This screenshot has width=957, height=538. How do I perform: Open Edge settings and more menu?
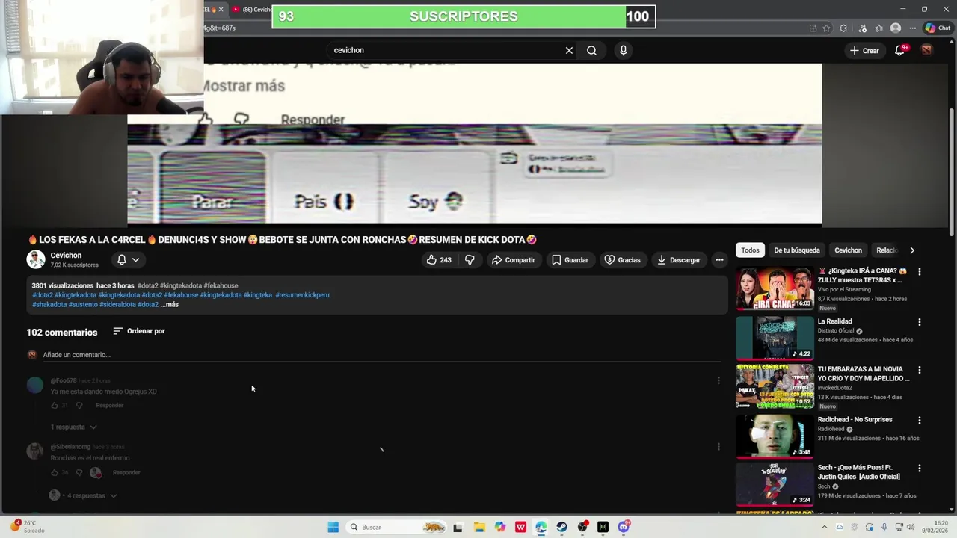(x=912, y=28)
